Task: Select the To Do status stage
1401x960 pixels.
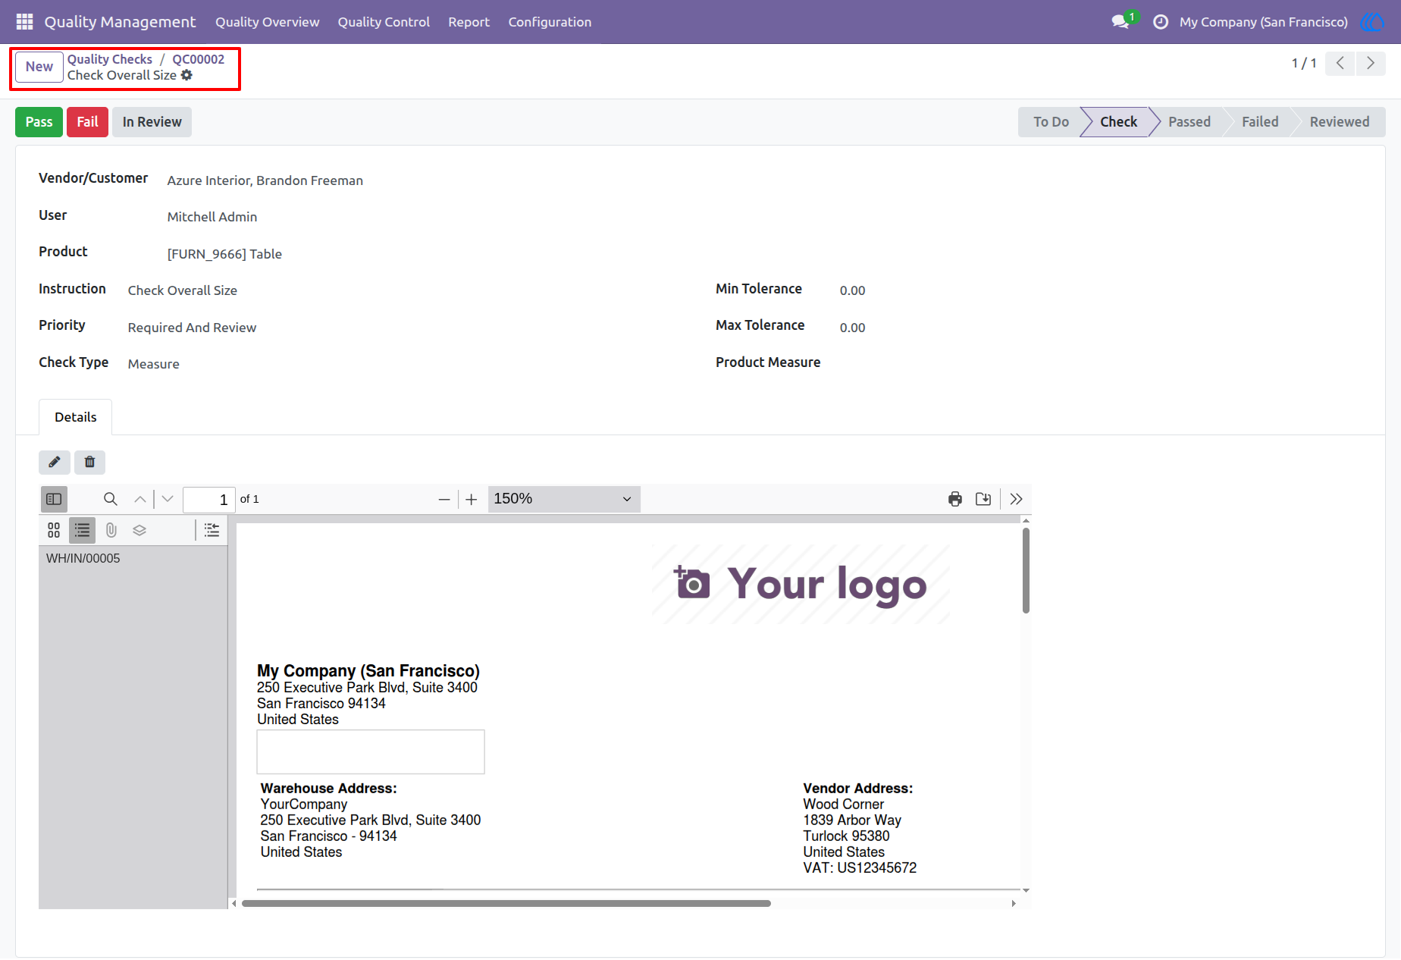Action: tap(1051, 122)
